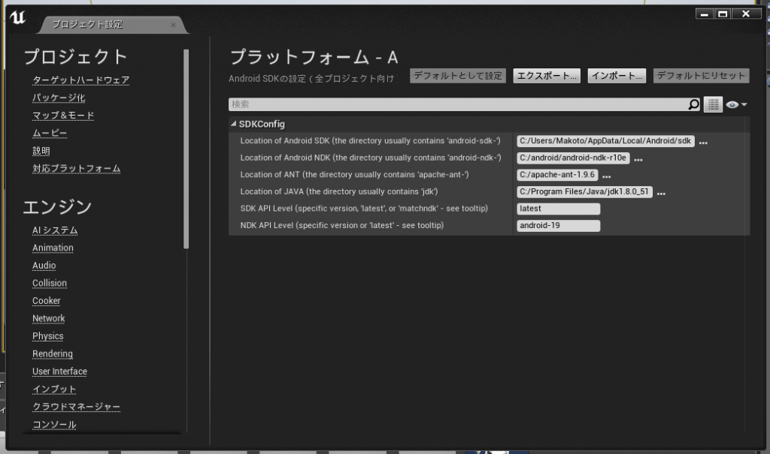This screenshot has width=770, height=454.
Task: Close the プロジェクト設定 tab
Action: pyautogui.click(x=173, y=25)
